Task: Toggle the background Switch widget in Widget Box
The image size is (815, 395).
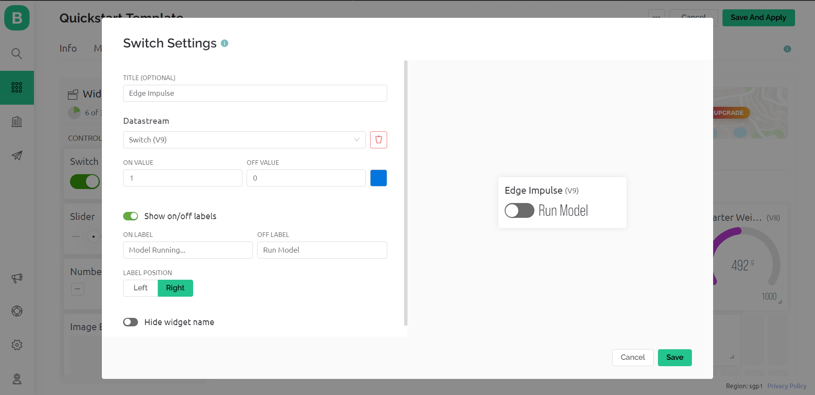Action: pyautogui.click(x=85, y=182)
